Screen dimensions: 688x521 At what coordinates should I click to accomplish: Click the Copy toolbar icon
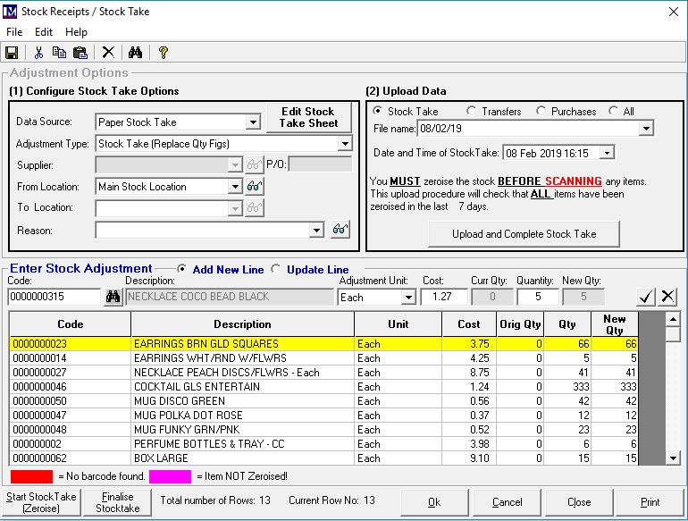(x=59, y=53)
